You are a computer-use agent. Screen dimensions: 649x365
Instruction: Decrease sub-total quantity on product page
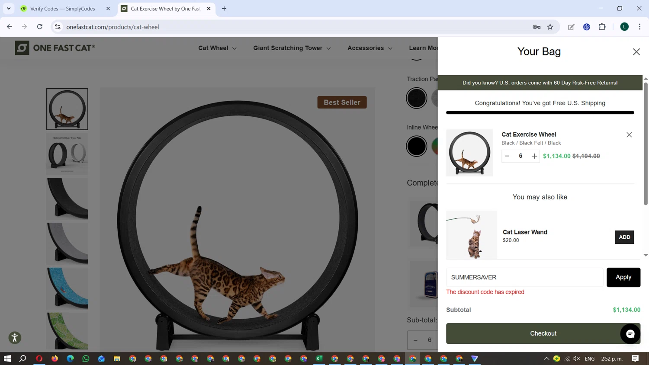pos(415,340)
